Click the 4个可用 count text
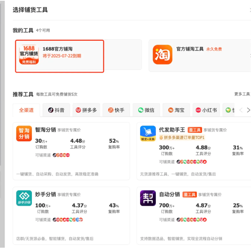This screenshot has width=251, height=250. pos(43,30)
